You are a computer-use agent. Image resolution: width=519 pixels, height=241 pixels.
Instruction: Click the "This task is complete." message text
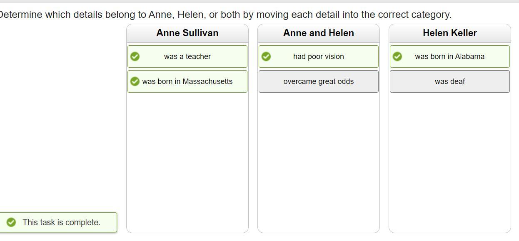[62, 222]
